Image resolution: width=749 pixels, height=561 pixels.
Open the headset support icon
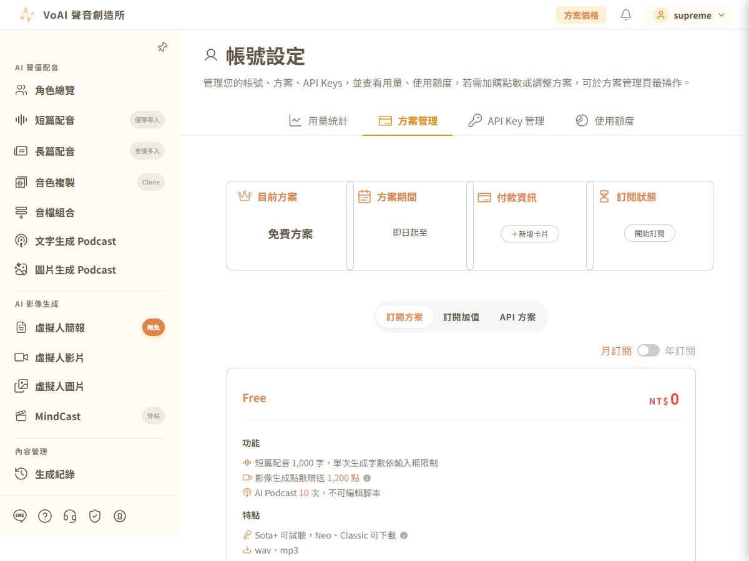pyautogui.click(x=70, y=515)
